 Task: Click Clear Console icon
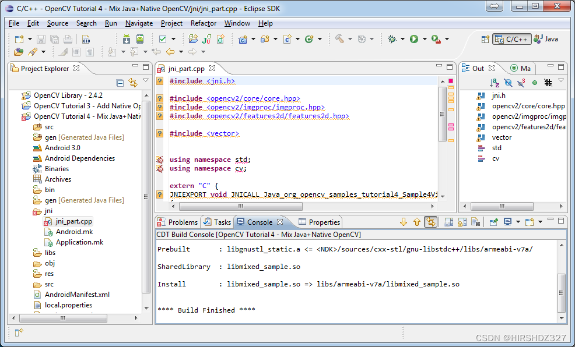(x=476, y=222)
